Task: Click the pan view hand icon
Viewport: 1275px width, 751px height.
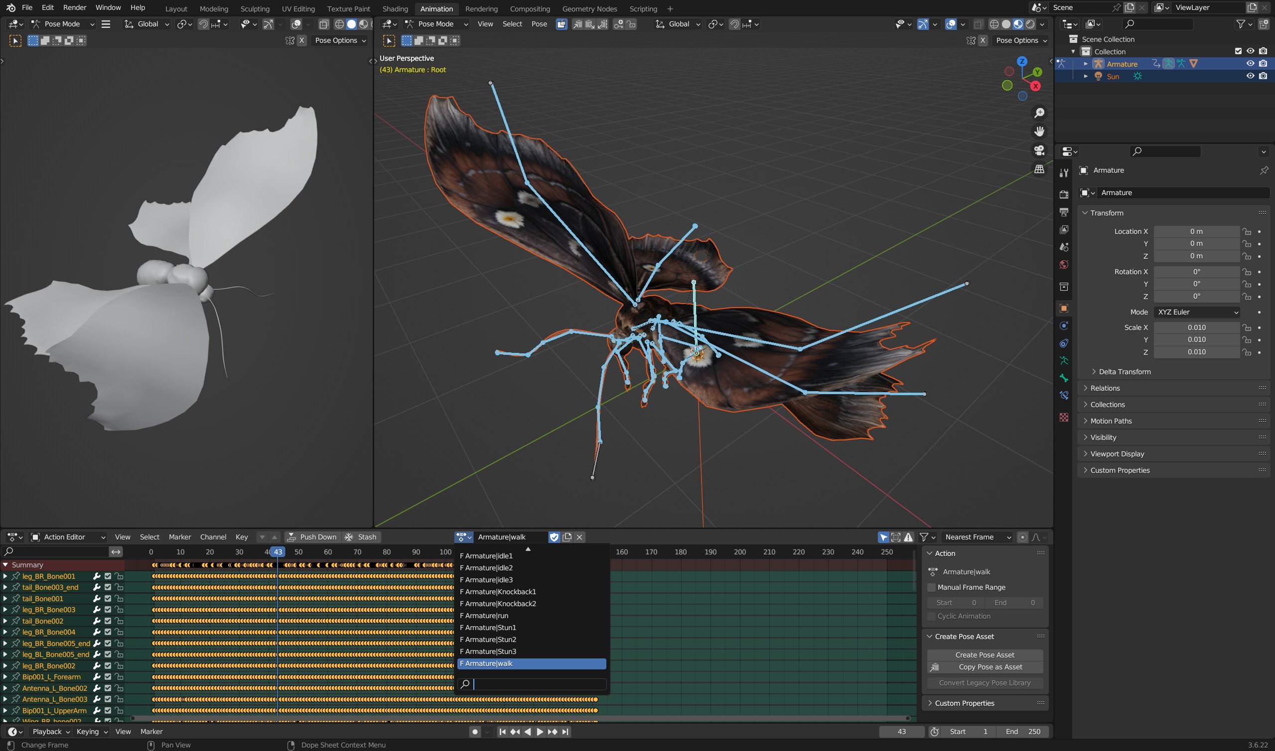Action: (1039, 131)
